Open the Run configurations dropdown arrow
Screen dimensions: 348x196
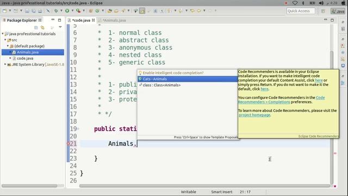(72, 11)
